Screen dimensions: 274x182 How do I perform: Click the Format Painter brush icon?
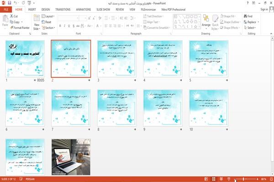(11, 28)
